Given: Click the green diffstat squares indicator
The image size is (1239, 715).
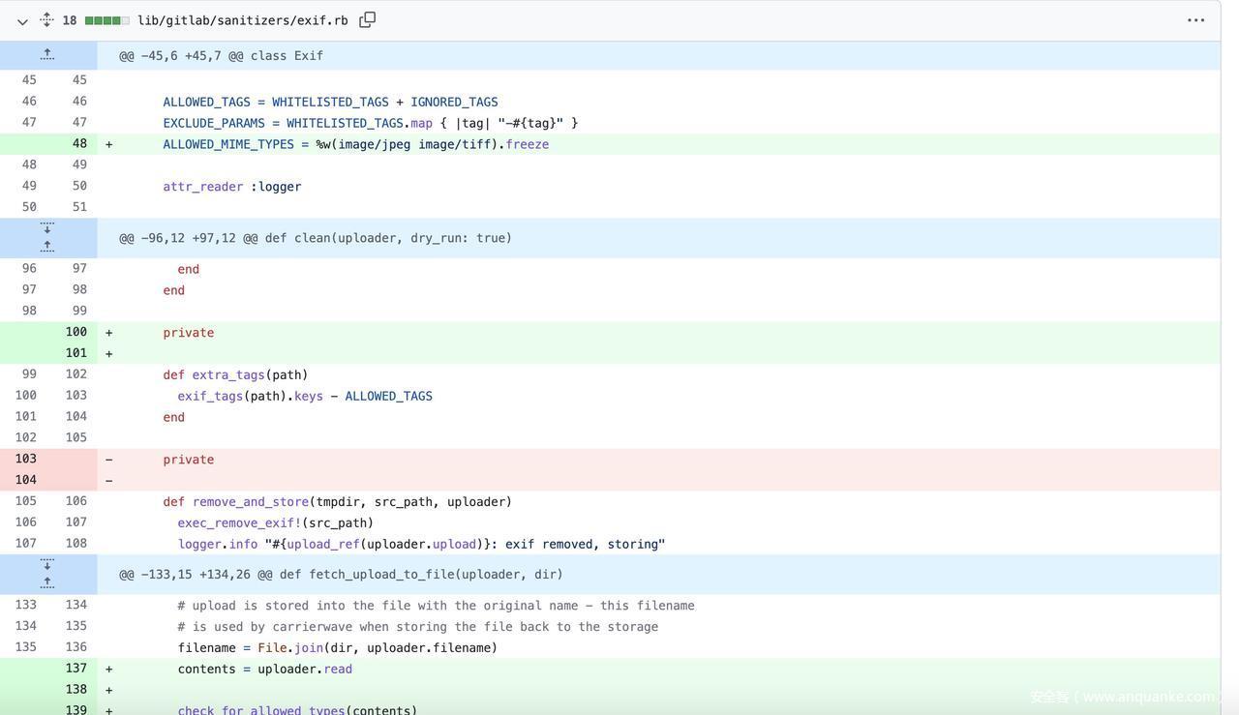Looking at the screenshot, I should [106, 20].
